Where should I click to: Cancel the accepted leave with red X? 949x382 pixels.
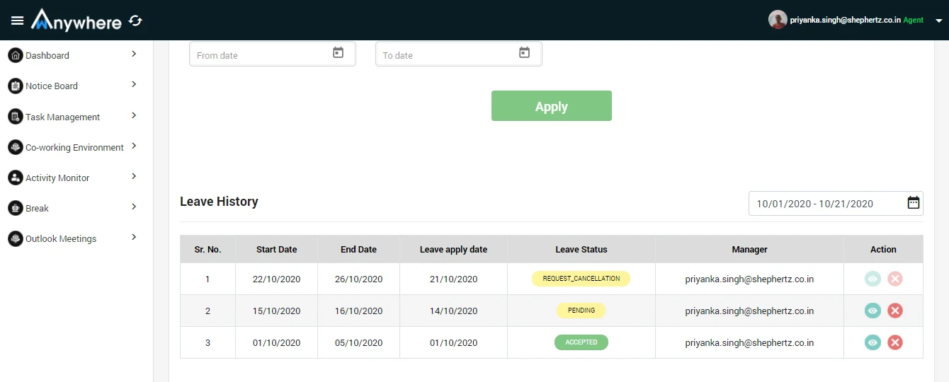[895, 342]
